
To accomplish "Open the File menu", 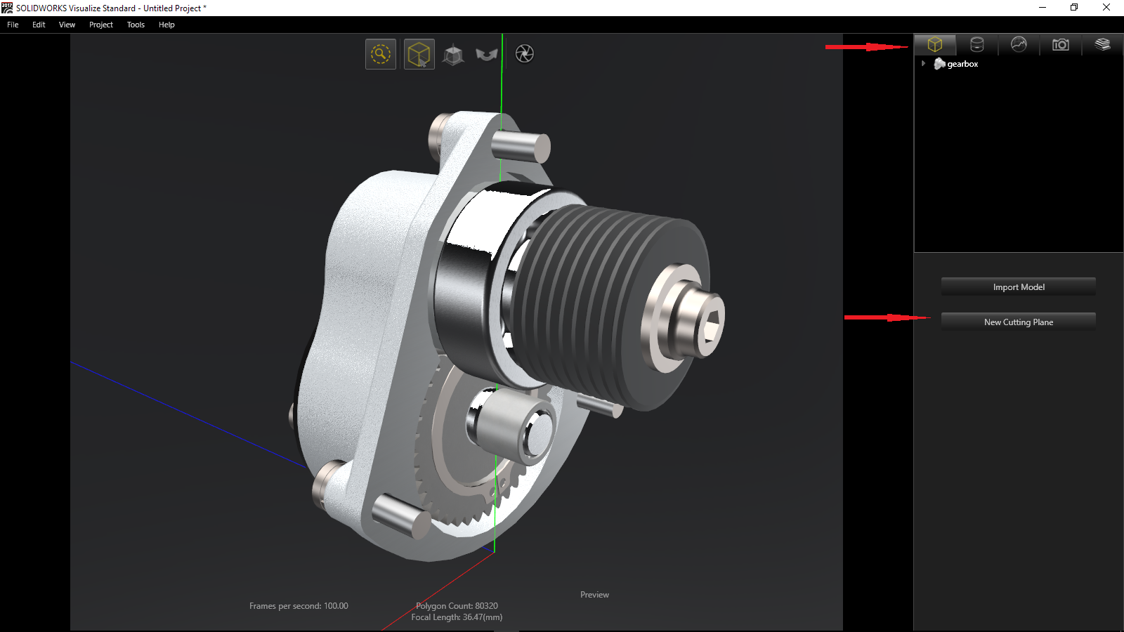I will [13, 25].
